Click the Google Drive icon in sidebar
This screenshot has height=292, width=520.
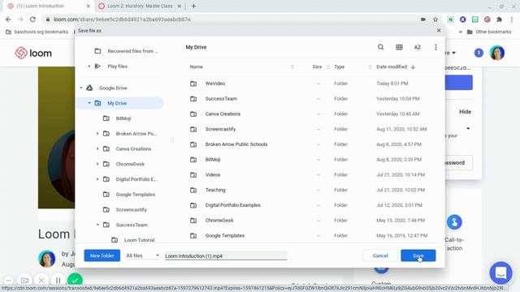(x=89, y=88)
